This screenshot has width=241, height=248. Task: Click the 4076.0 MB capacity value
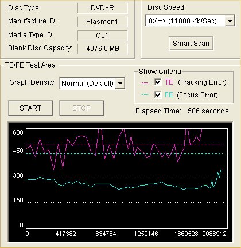(102, 49)
